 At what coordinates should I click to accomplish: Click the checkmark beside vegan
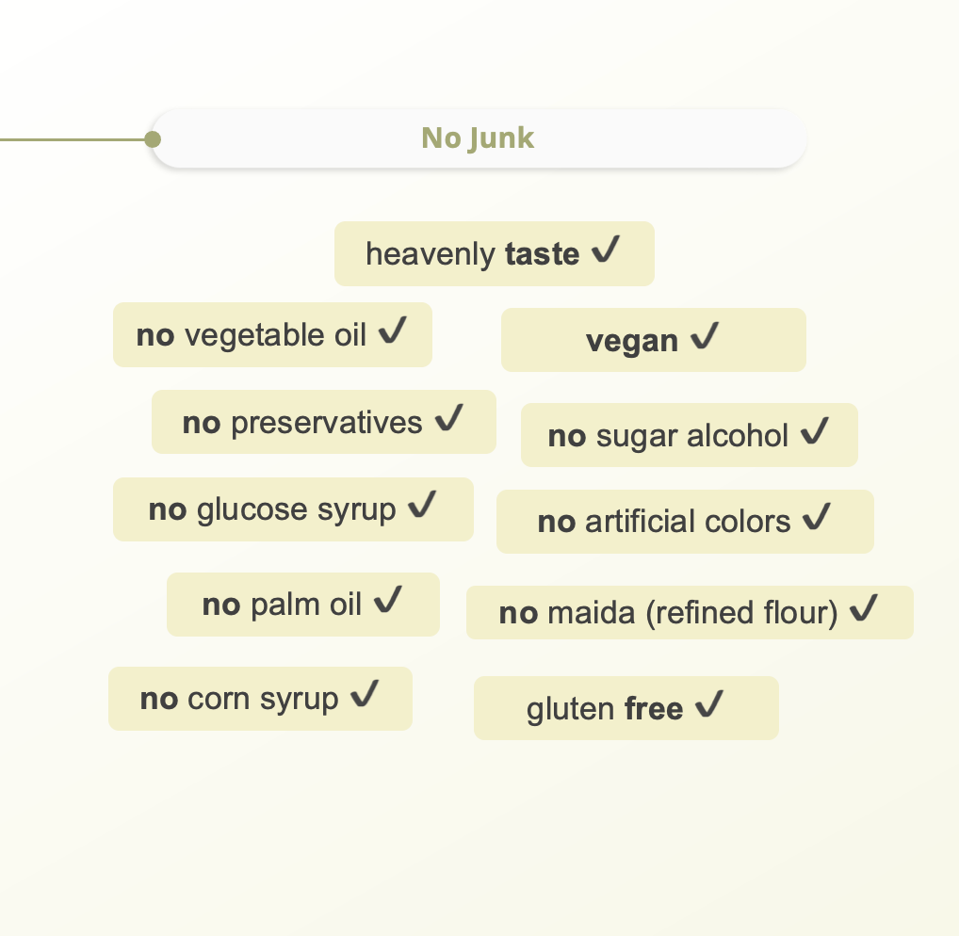[705, 337]
